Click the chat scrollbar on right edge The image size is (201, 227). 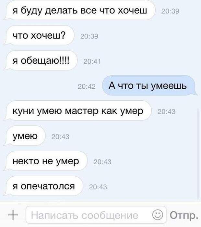(198, 154)
